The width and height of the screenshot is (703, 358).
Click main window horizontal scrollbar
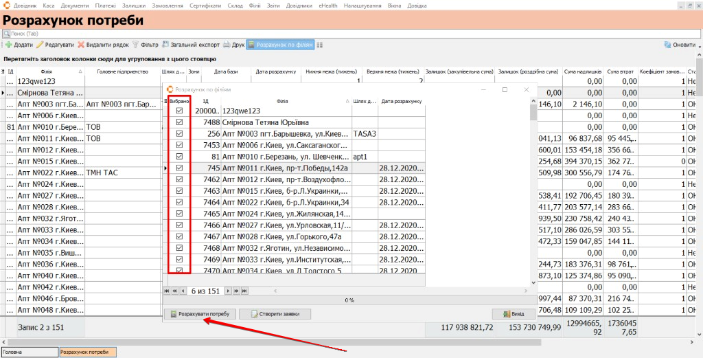pyautogui.click(x=273, y=342)
